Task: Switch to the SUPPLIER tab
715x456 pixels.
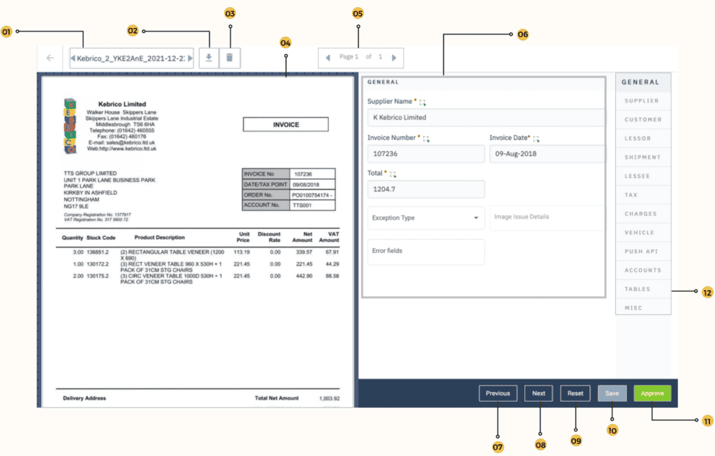Action: 643,100
